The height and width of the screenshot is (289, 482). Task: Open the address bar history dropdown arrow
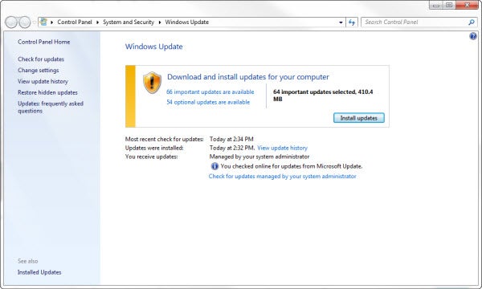[x=341, y=22]
